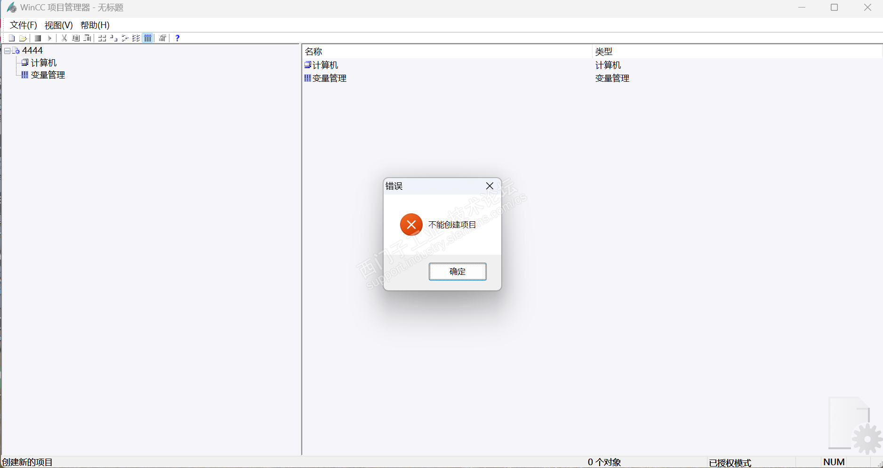This screenshot has height=468, width=883.
Task: Click the 类型 column header
Action: [737, 52]
